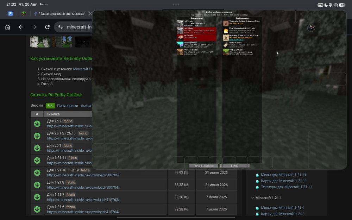Click the fabric tag on 1.21.8 row
The width and height of the screenshot is (352, 220).
(x=70, y=182)
